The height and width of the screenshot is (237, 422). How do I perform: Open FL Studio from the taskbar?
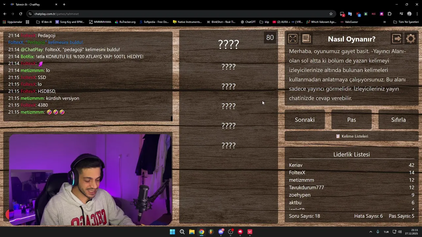tap(211, 232)
